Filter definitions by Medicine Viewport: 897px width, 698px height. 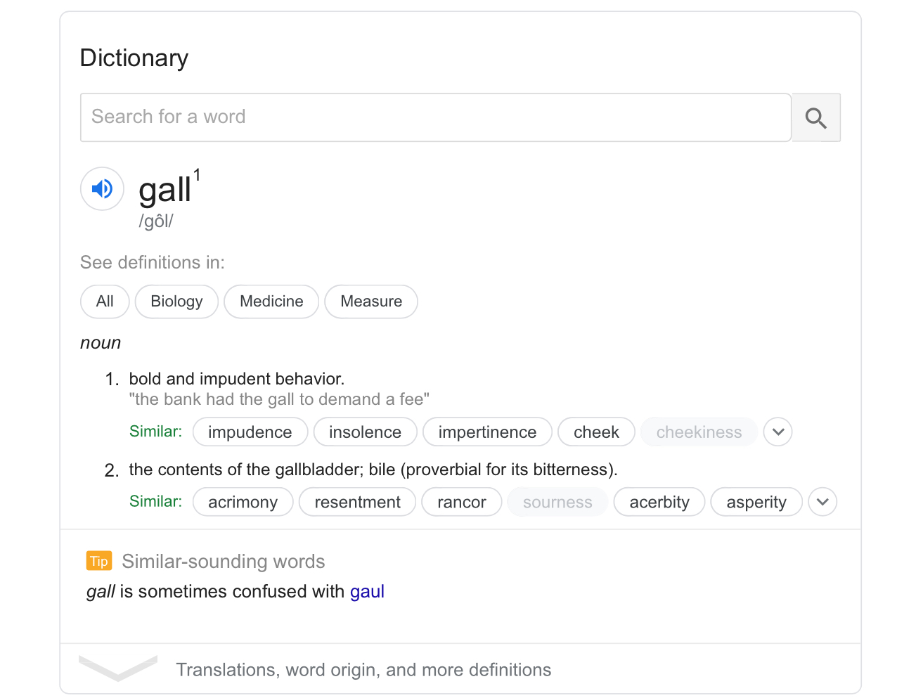[271, 302]
